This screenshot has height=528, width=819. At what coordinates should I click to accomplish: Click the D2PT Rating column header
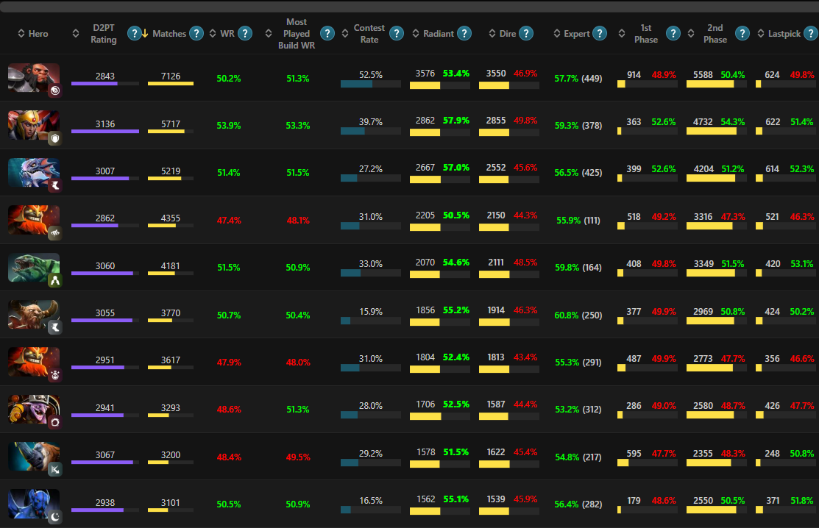coord(104,33)
